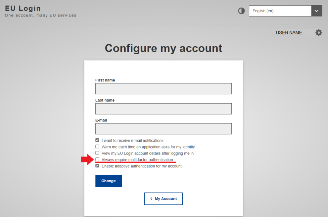328x217 pixels.
Task: Click the contrast toggle icon
Action: (241, 11)
